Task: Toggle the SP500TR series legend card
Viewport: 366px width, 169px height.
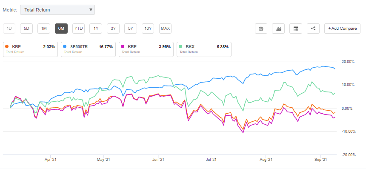Action: click(88, 49)
